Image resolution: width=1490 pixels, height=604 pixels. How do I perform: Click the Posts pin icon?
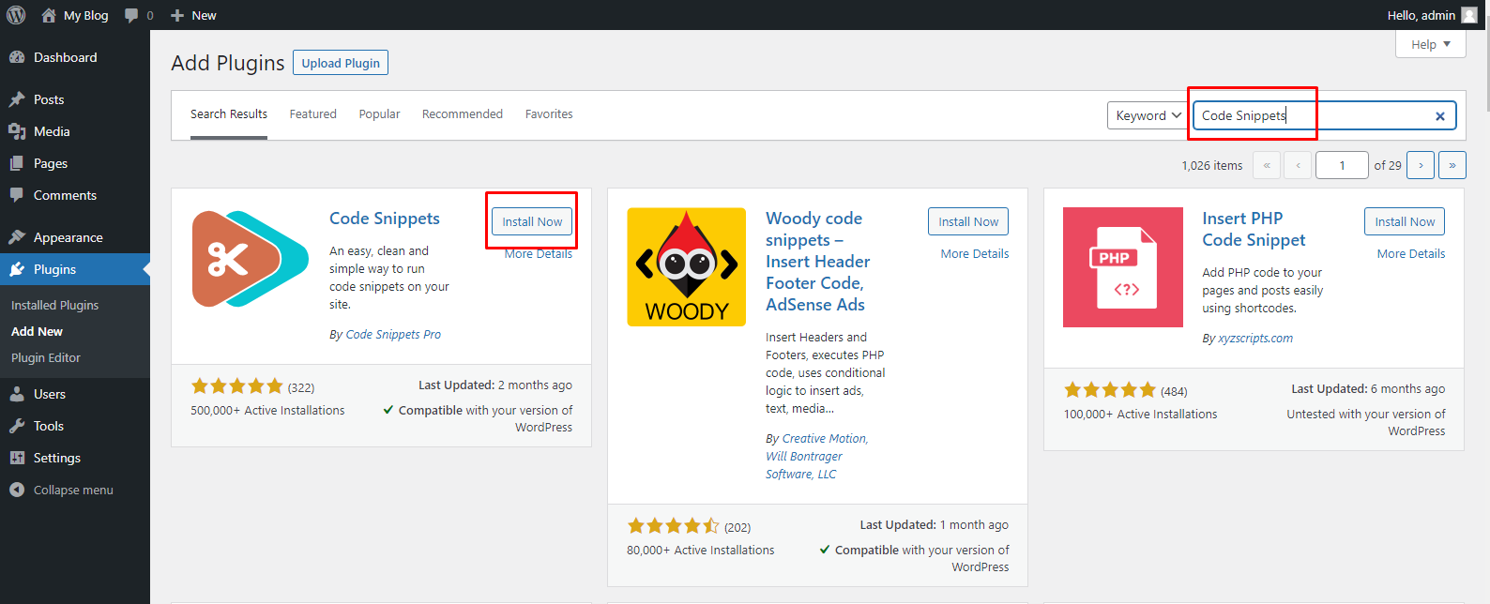click(x=17, y=99)
